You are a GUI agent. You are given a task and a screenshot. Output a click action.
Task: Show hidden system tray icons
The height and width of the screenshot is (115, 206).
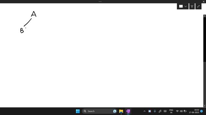(145, 111)
